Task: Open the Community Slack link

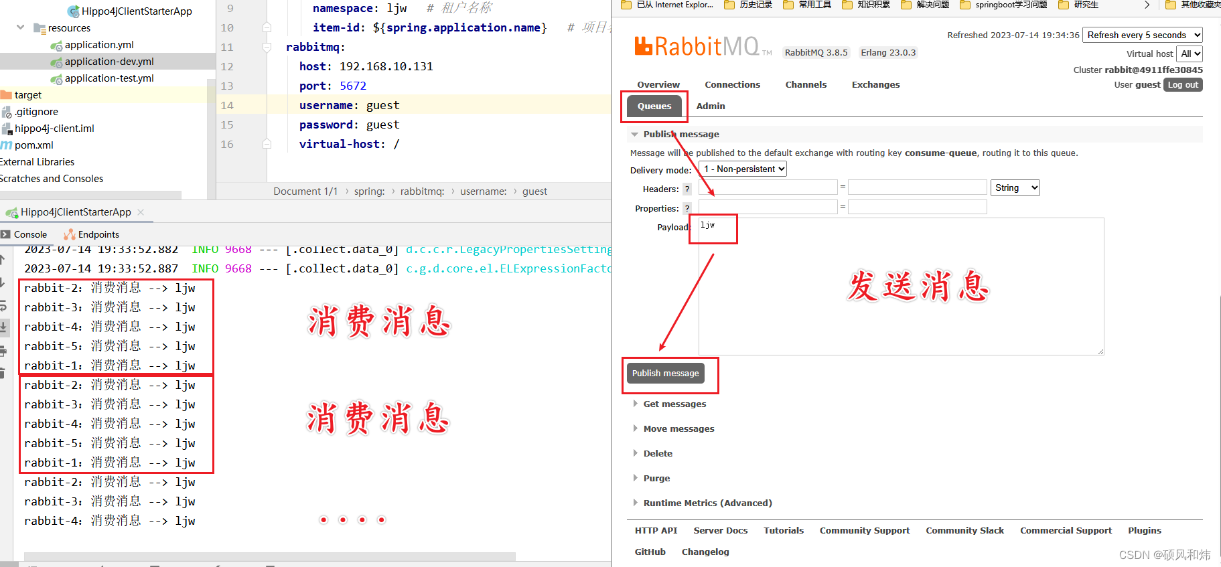Action: pos(964,530)
